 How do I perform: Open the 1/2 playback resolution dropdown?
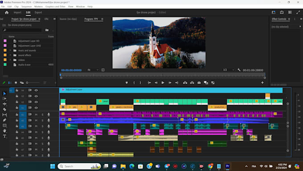pyautogui.click(x=229, y=70)
